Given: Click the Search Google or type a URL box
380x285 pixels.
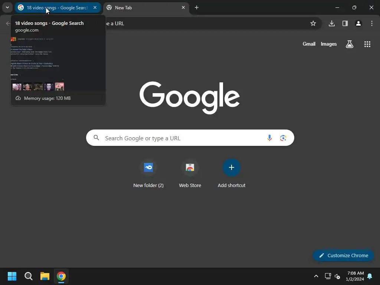Looking at the screenshot, I should point(190,138).
